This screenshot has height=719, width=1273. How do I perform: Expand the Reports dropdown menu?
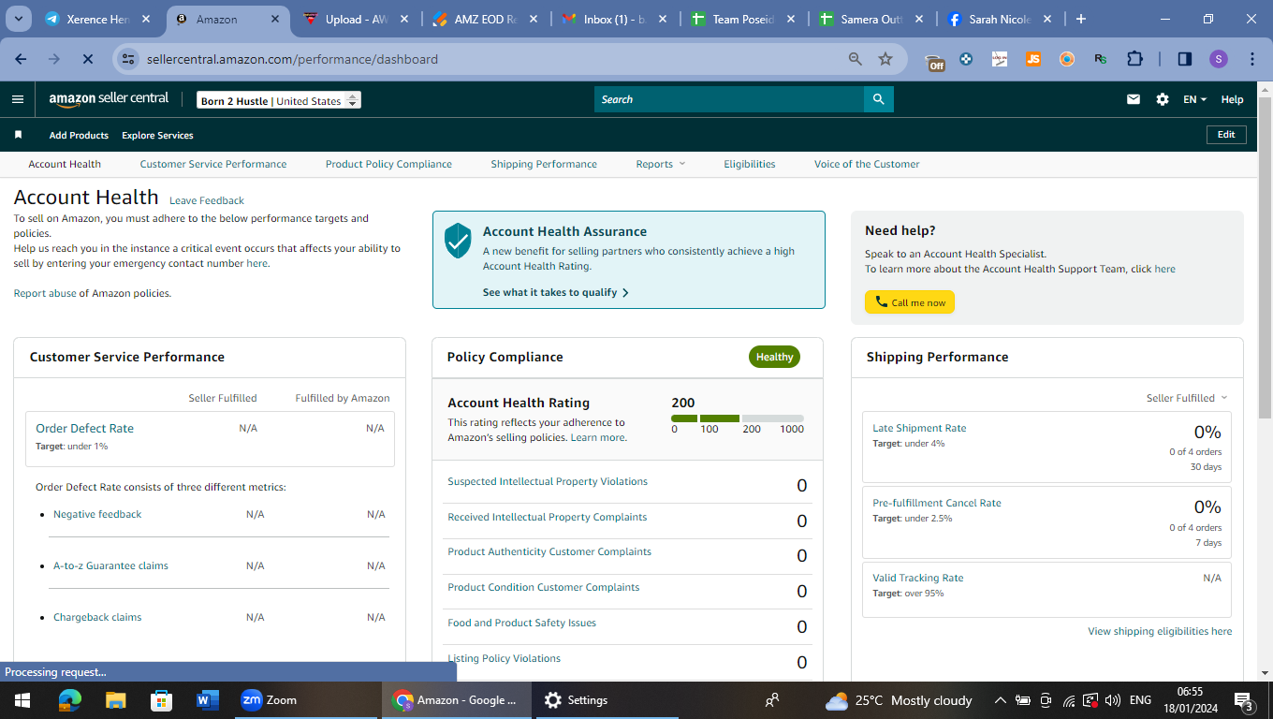661,164
